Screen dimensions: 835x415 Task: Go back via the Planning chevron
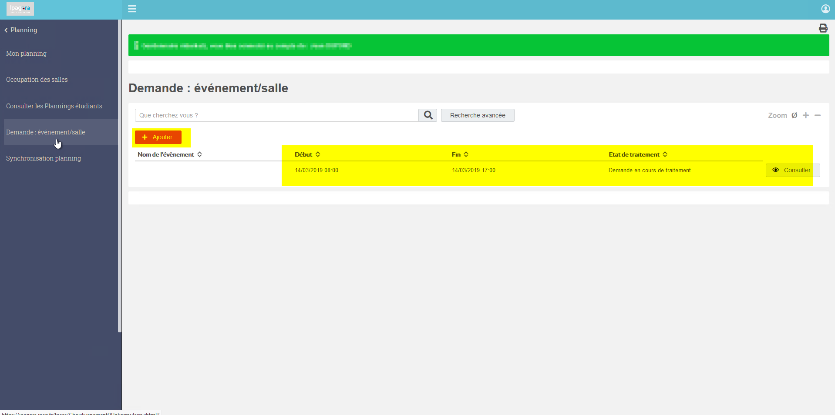pos(21,30)
